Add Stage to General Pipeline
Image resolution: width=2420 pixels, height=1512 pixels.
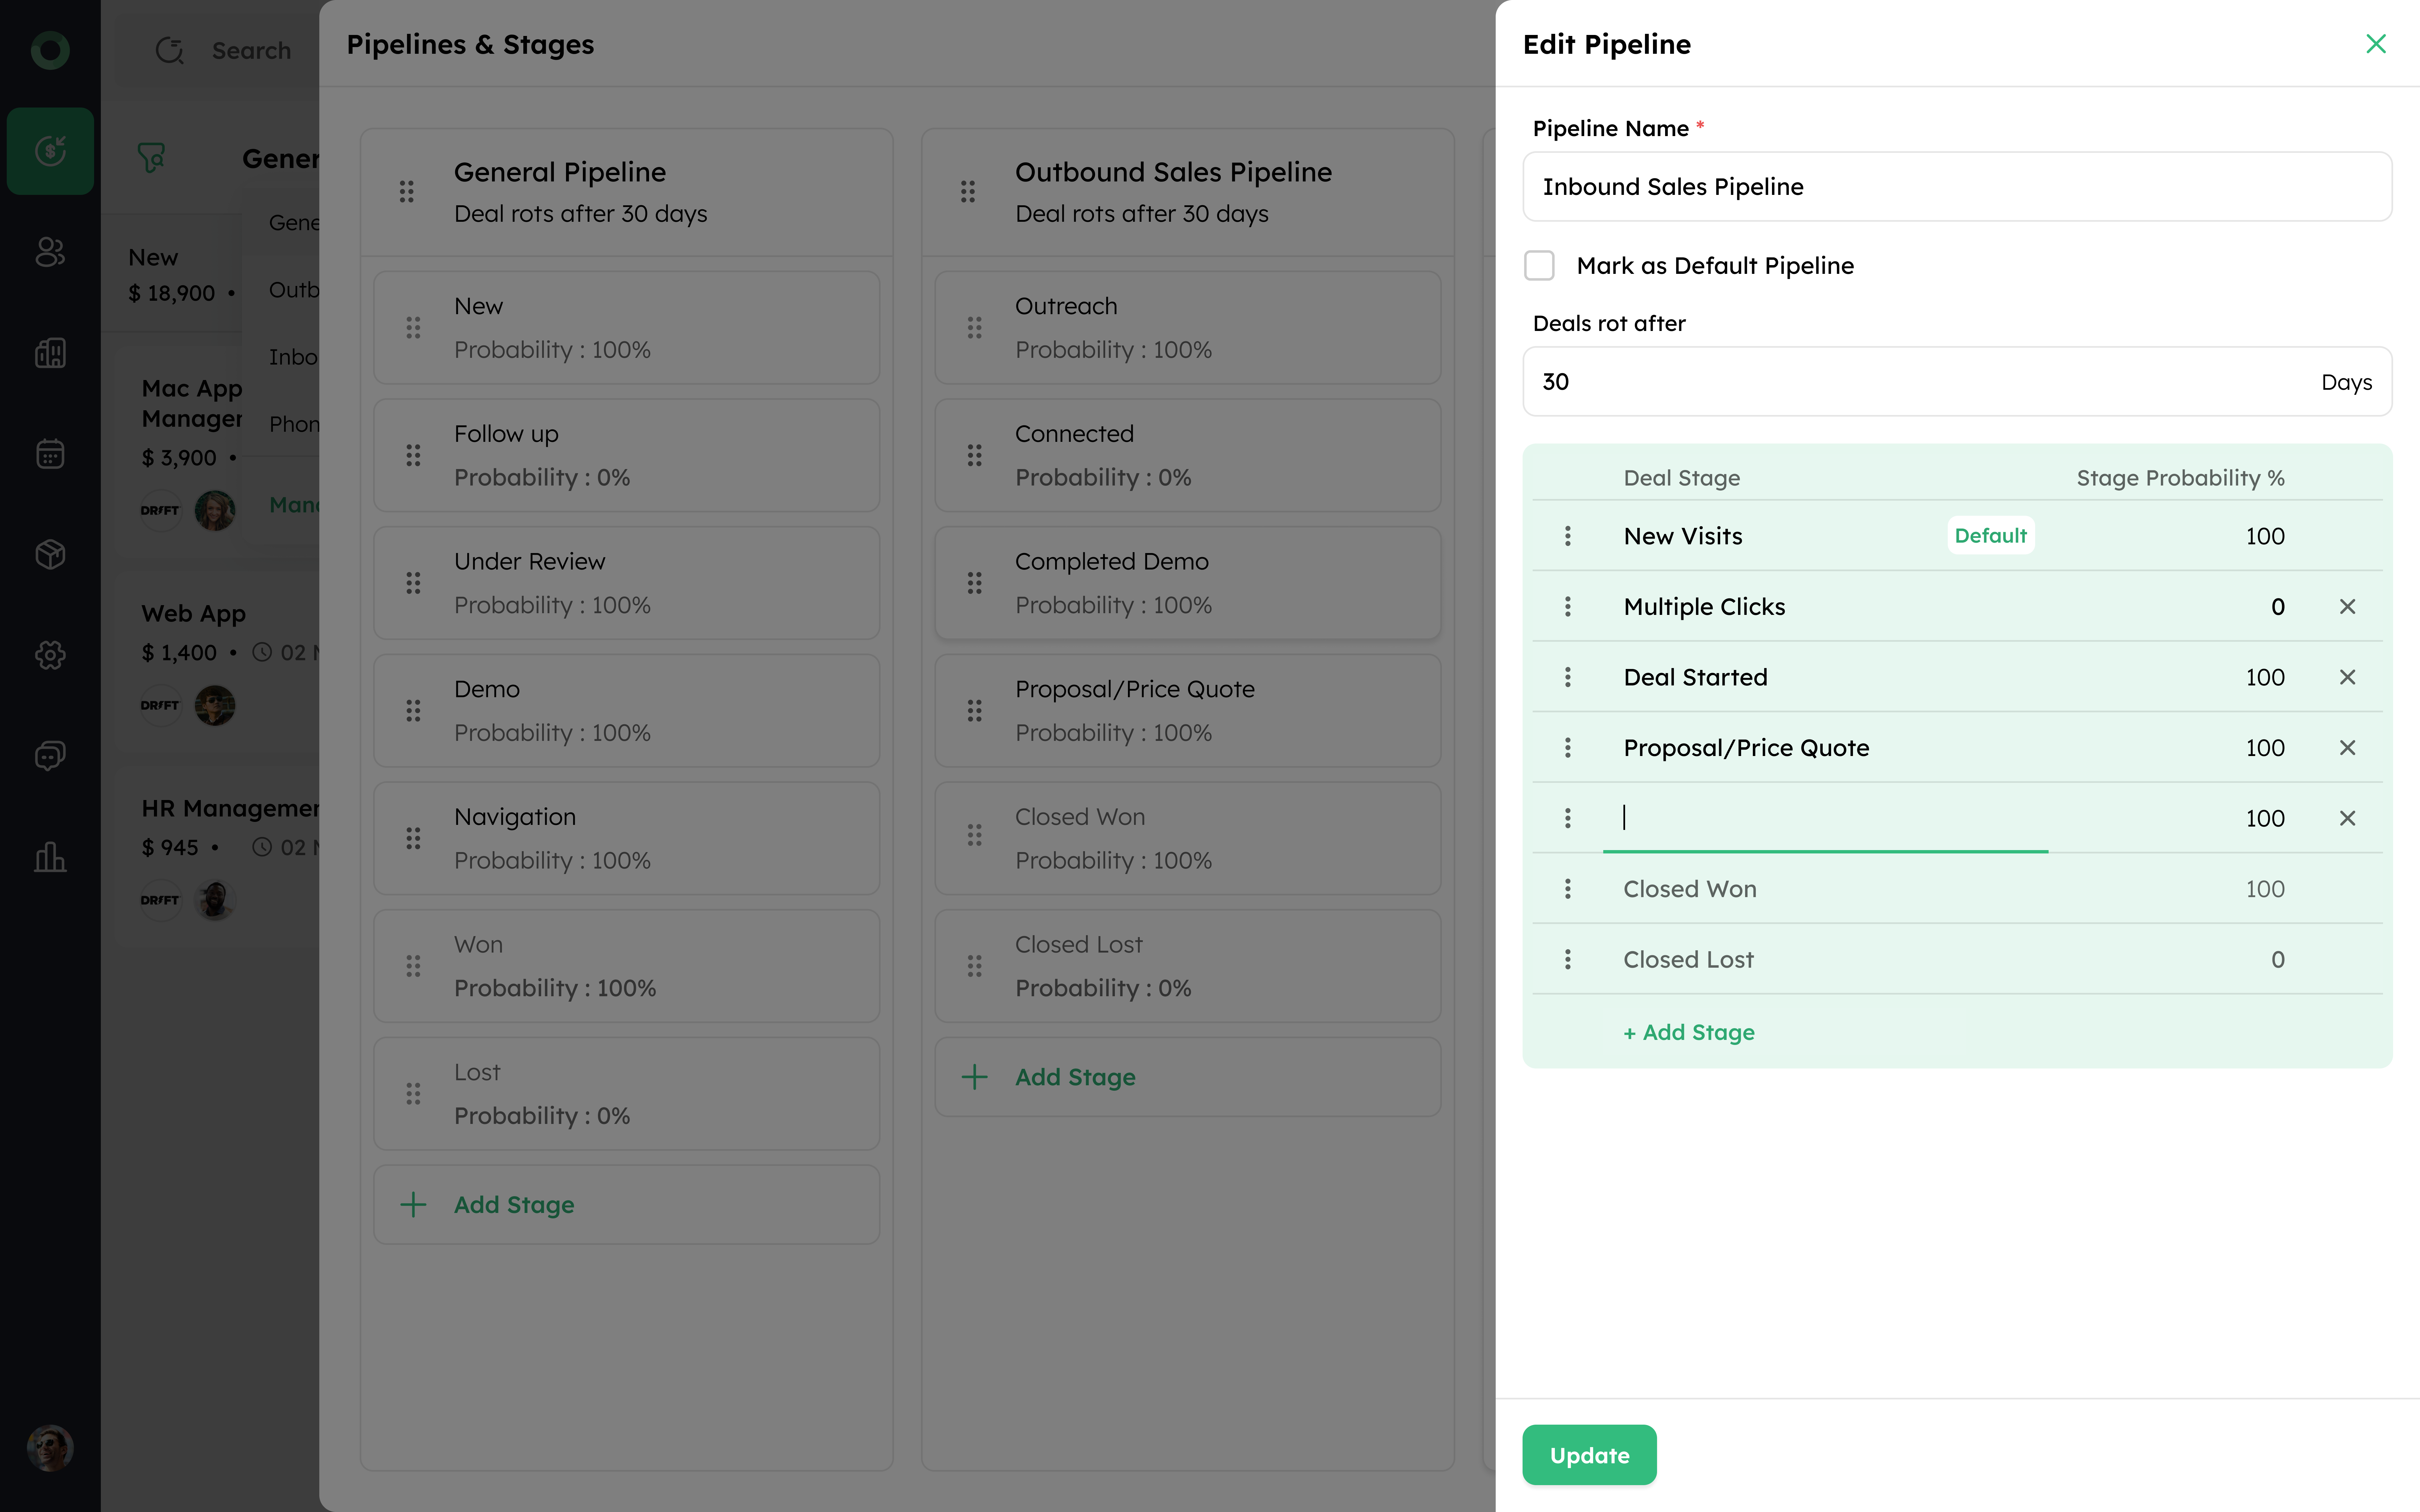pos(627,1205)
